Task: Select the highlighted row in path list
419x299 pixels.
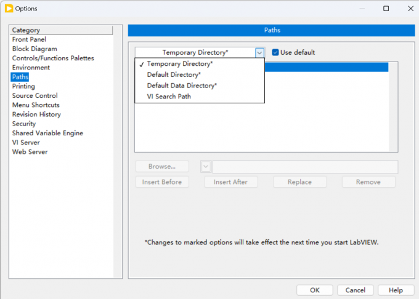Action: point(327,67)
